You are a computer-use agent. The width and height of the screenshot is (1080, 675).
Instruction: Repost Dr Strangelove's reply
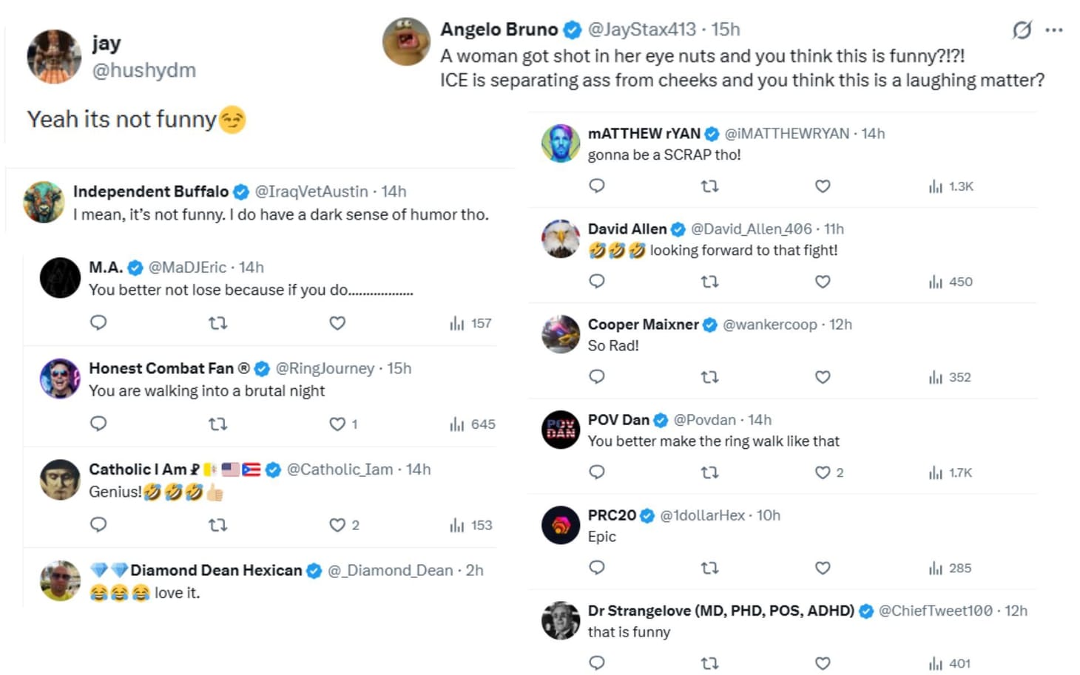click(709, 662)
